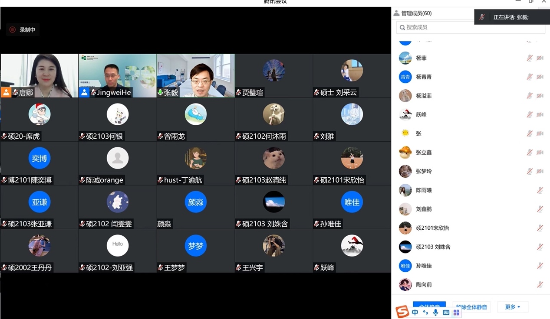This screenshot has width=550, height=319.
Task: Toggle microphone mute for 张立鑫 in list
Action: tap(530, 153)
